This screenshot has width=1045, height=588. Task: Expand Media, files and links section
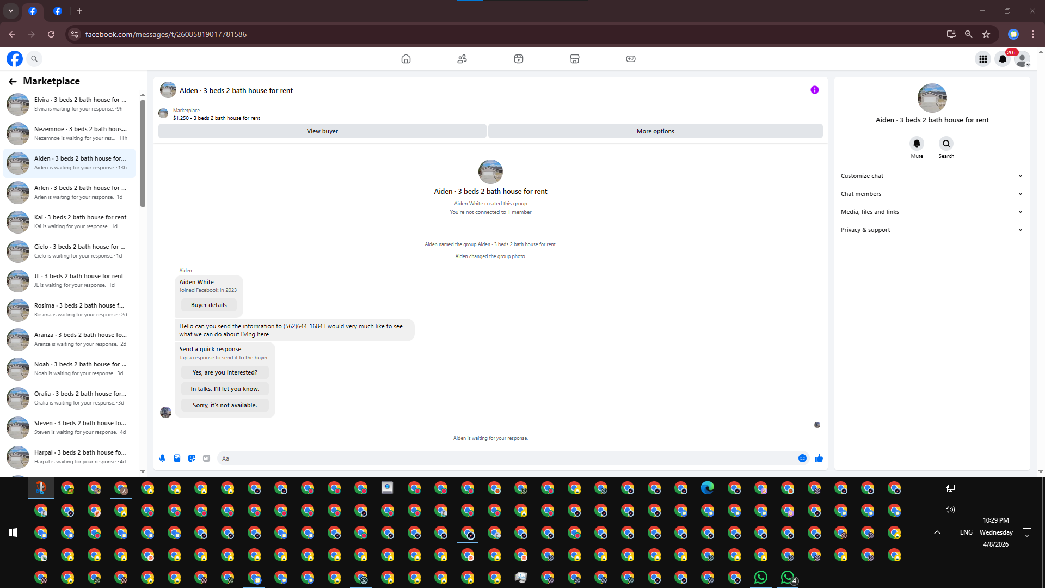pyautogui.click(x=931, y=212)
